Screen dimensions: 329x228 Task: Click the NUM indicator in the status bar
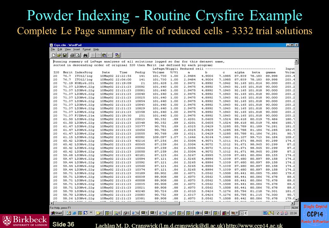tap(295, 208)
